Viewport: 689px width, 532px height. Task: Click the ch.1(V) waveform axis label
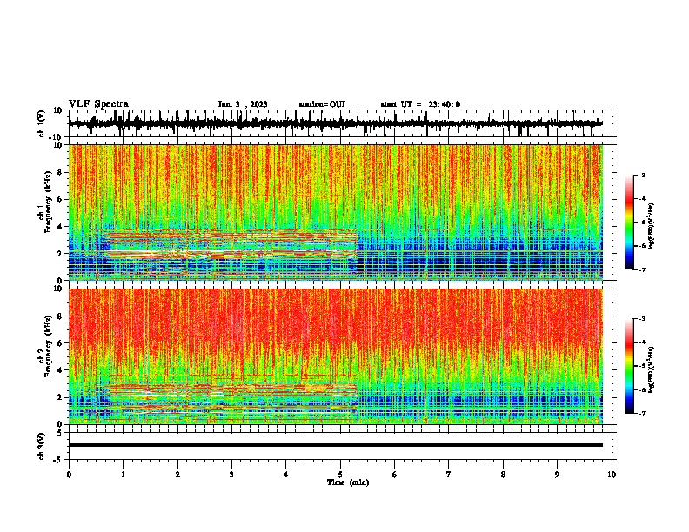pos(42,123)
